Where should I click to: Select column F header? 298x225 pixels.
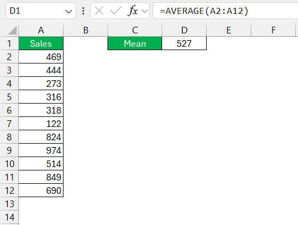pyautogui.click(x=273, y=30)
